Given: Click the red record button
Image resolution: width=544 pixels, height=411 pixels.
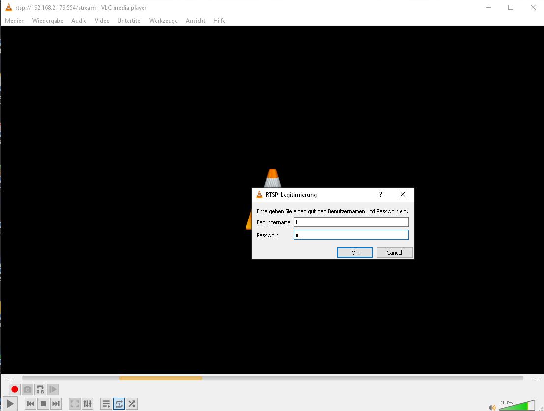Looking at the screenshot, I should point(15,389).
